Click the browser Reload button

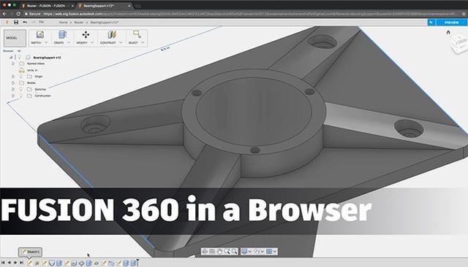coord(18,14)
